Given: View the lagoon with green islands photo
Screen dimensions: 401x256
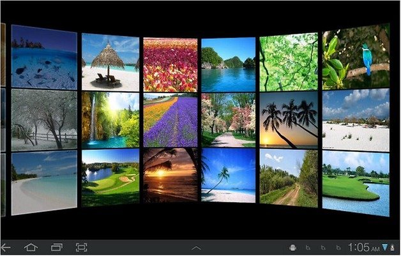Looking at the screenshot, I should 229,64.
